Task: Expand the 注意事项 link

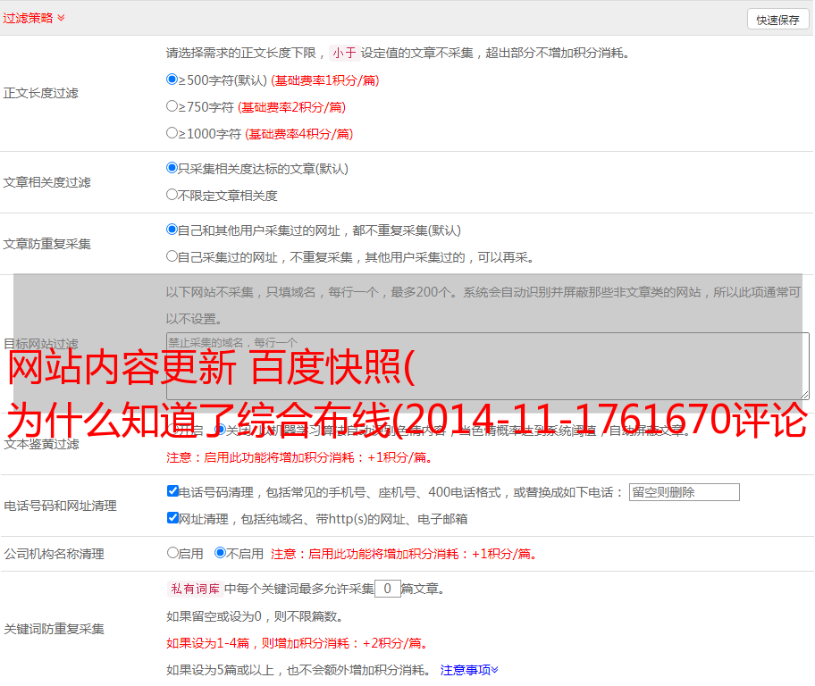Action: coord(469,670)
